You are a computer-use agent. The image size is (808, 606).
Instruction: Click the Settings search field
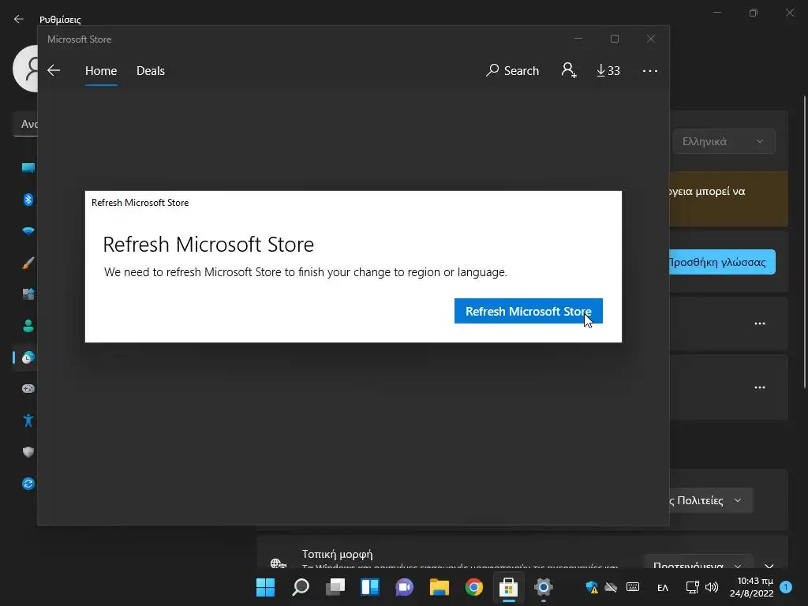pos(25,124)
